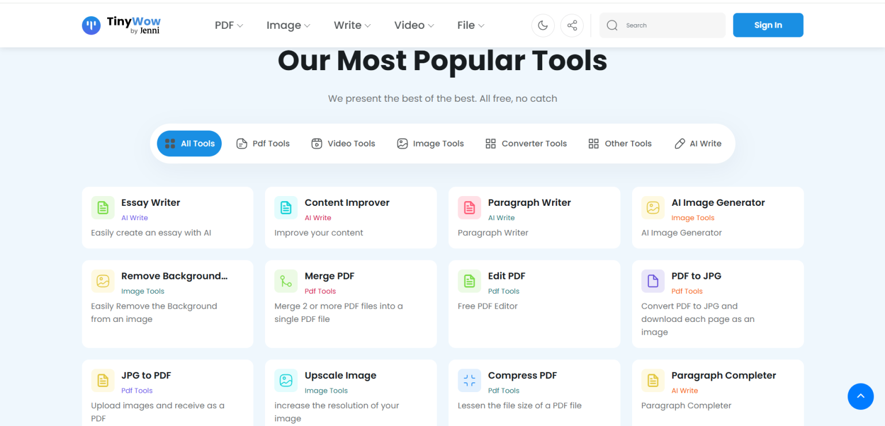Click 'Convert PDF to JPG' description text

point(698,319)
